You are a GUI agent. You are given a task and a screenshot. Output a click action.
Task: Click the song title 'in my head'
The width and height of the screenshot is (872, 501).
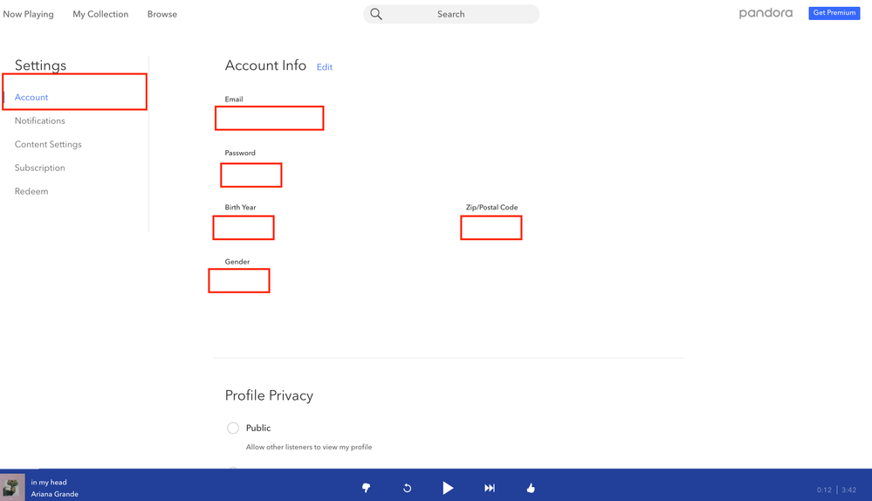[x=48, y=482]
